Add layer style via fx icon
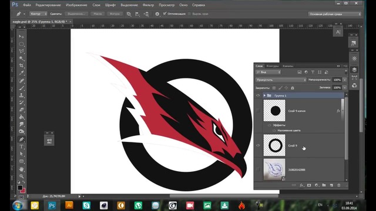Viewport: 376px width, 211px height. coord(301,185)
